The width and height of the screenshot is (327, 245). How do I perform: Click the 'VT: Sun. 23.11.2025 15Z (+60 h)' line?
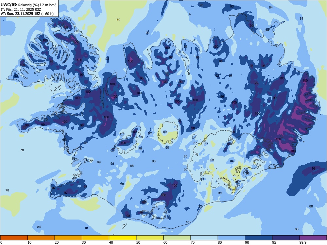(27, 14)
